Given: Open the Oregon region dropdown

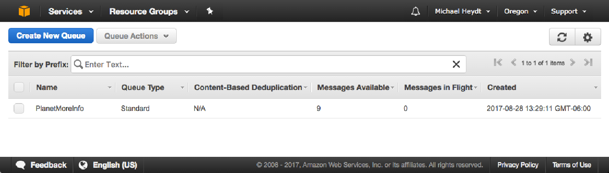Looking at the screenshot, I should point(521,11).
